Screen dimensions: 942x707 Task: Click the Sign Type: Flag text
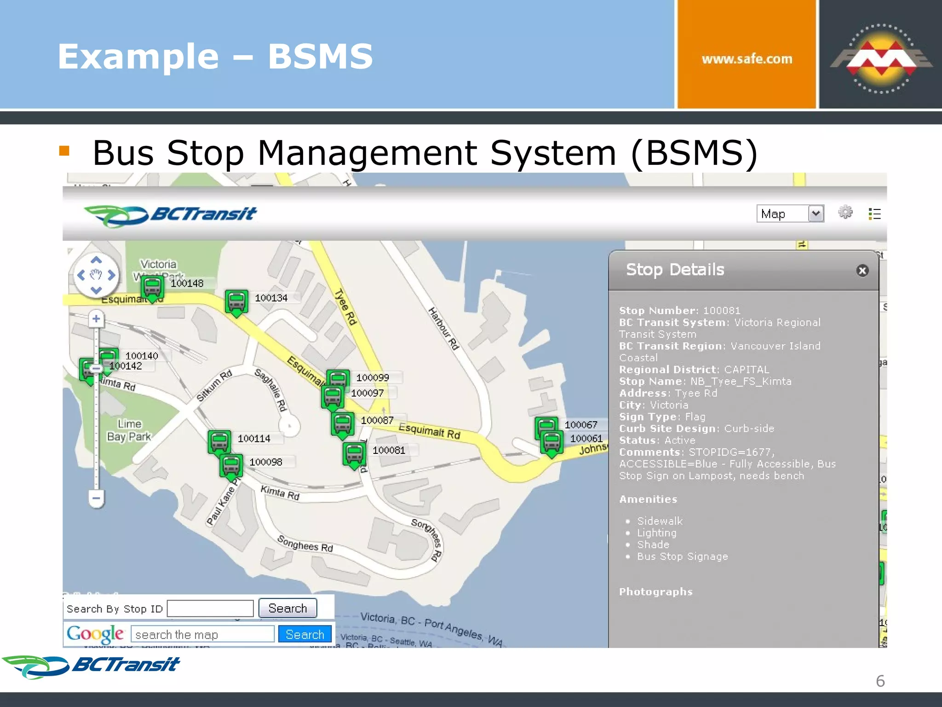[662, 417]
